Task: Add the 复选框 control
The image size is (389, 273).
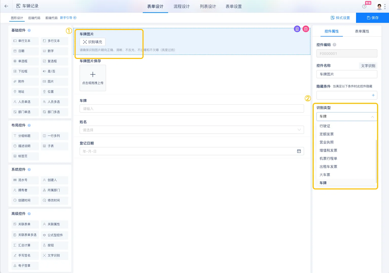Action: (x=55, y=61)
